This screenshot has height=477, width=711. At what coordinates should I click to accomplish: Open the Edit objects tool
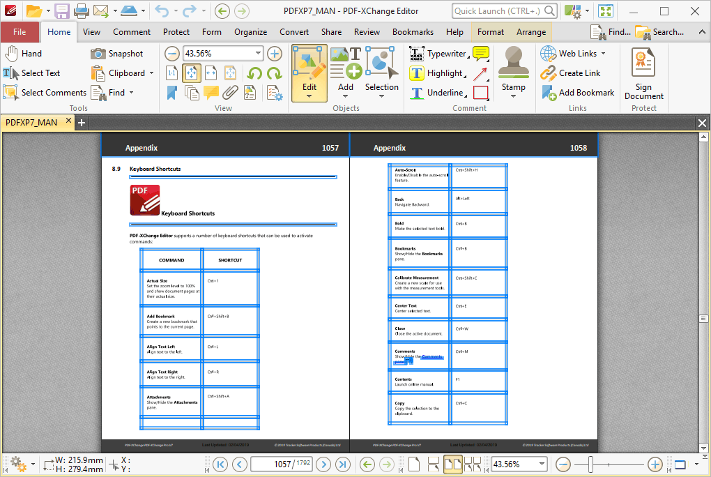(x=309, y=73)
